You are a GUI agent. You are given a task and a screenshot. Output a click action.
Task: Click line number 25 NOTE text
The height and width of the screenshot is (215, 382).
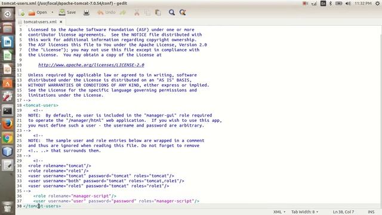pos(116,141)
